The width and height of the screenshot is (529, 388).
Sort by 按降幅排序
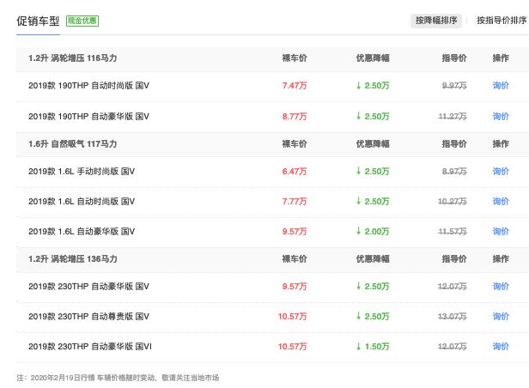click(436, 21)
